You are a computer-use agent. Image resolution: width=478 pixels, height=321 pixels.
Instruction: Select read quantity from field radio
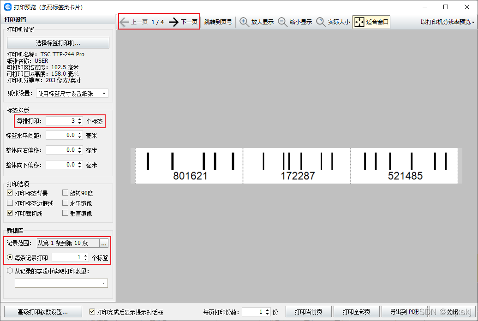pos(10,271)
